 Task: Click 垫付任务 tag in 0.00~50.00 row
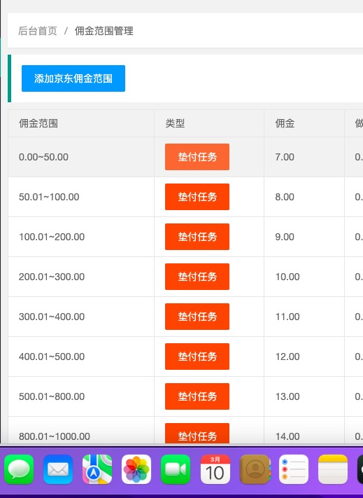(197, 157)
